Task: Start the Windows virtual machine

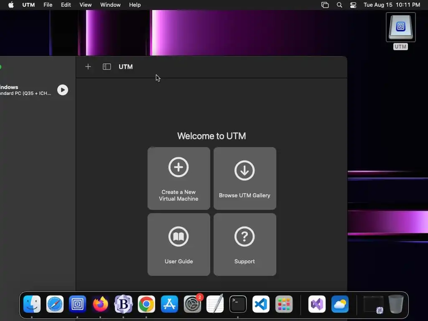Action: (x=63, y=90)
